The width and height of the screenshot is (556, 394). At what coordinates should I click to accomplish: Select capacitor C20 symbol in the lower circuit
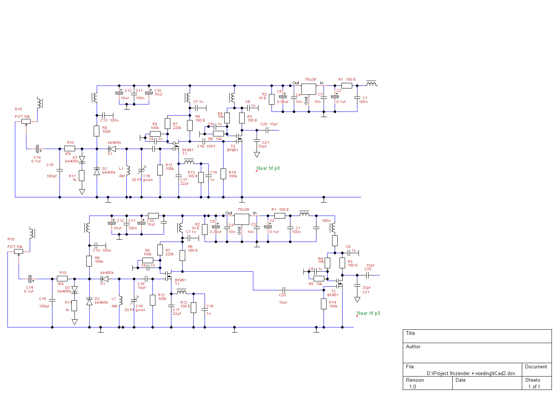(284, 290)
